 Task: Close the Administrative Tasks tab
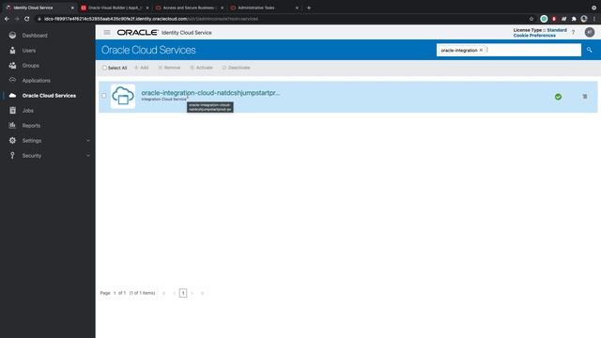297,8
